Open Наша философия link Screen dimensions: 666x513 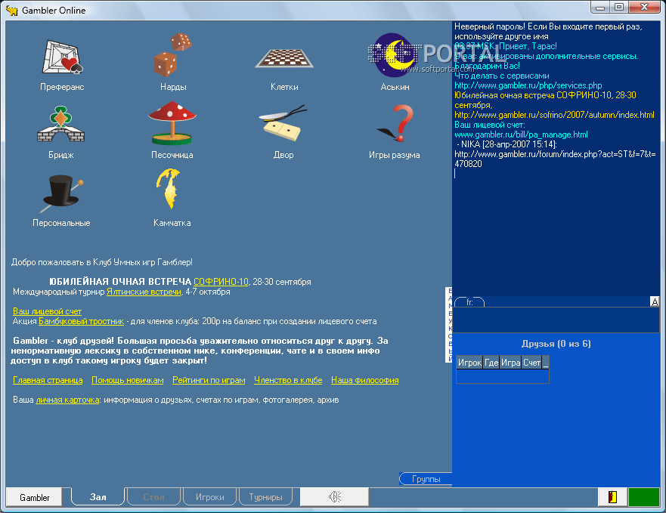[x=365, y=380]
